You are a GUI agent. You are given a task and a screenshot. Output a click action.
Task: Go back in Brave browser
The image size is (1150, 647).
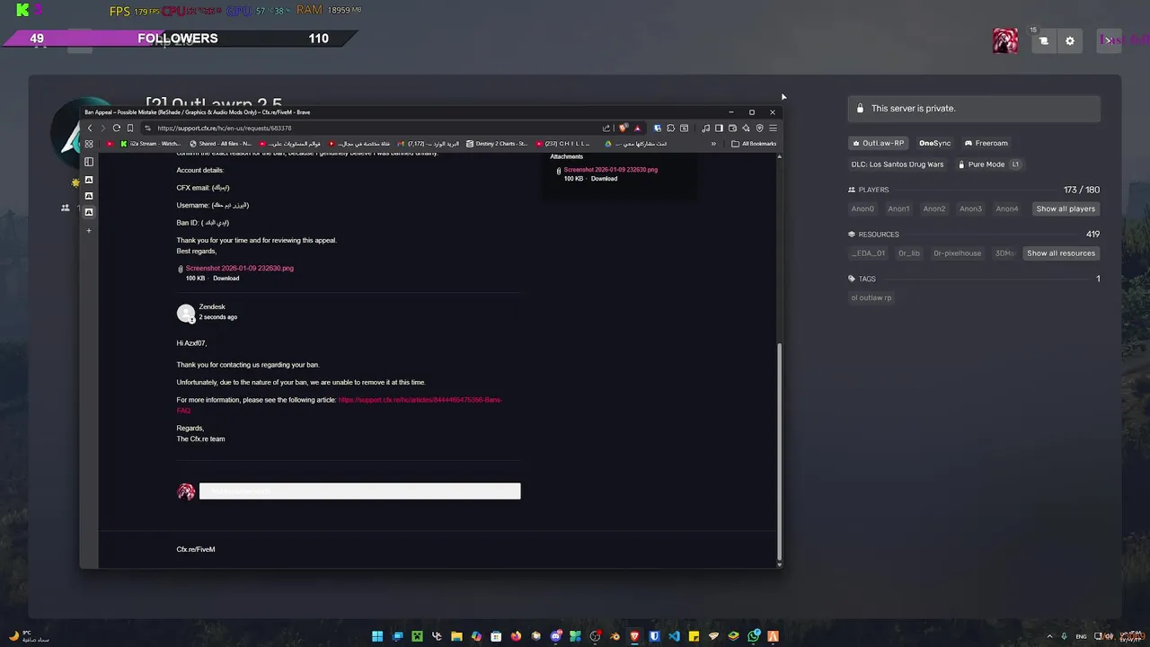[90, 128]
